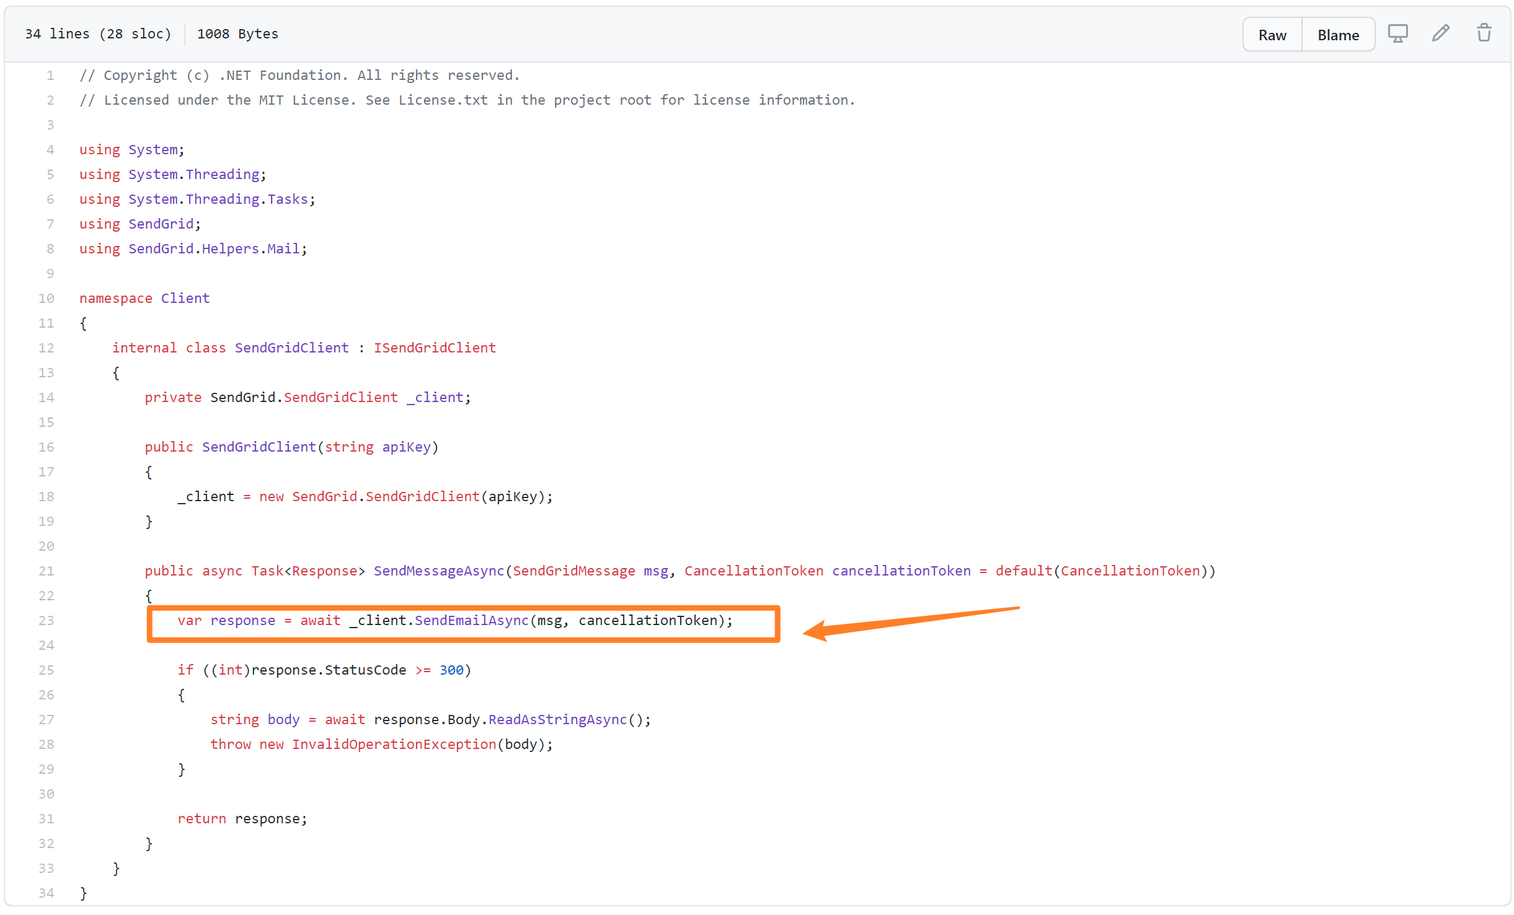Click the trash delete file icon

click(1484, 33)
